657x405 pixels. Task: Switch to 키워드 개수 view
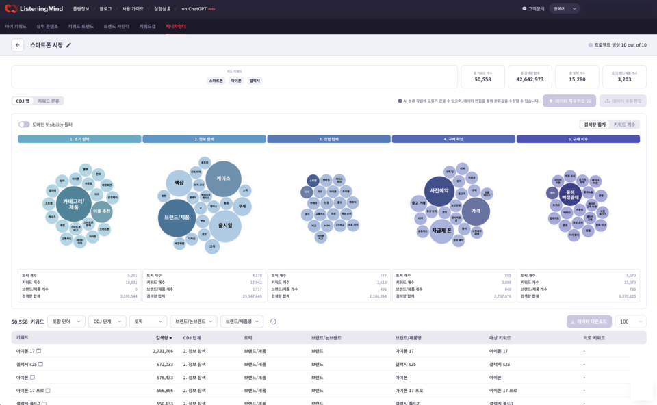point(624,125)
